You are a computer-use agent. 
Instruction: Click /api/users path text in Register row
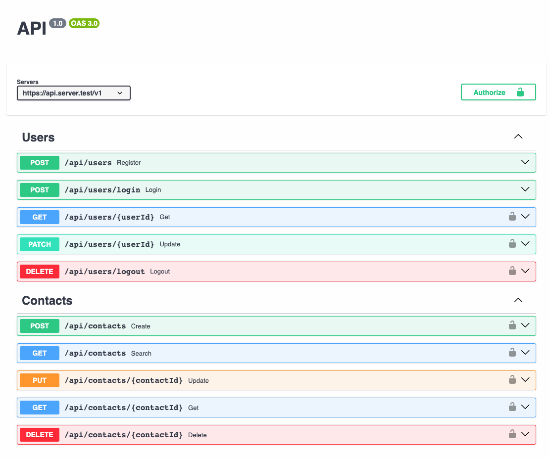pyautogui.click(x=88, y=163)
